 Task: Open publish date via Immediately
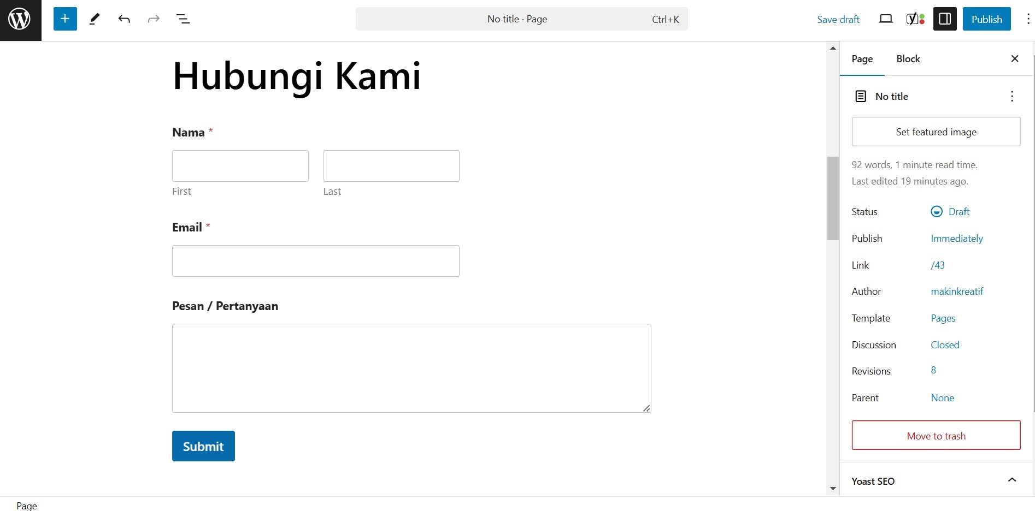tap(957, 238)
